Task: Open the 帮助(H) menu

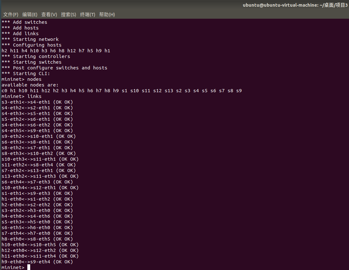Action: 107,15
